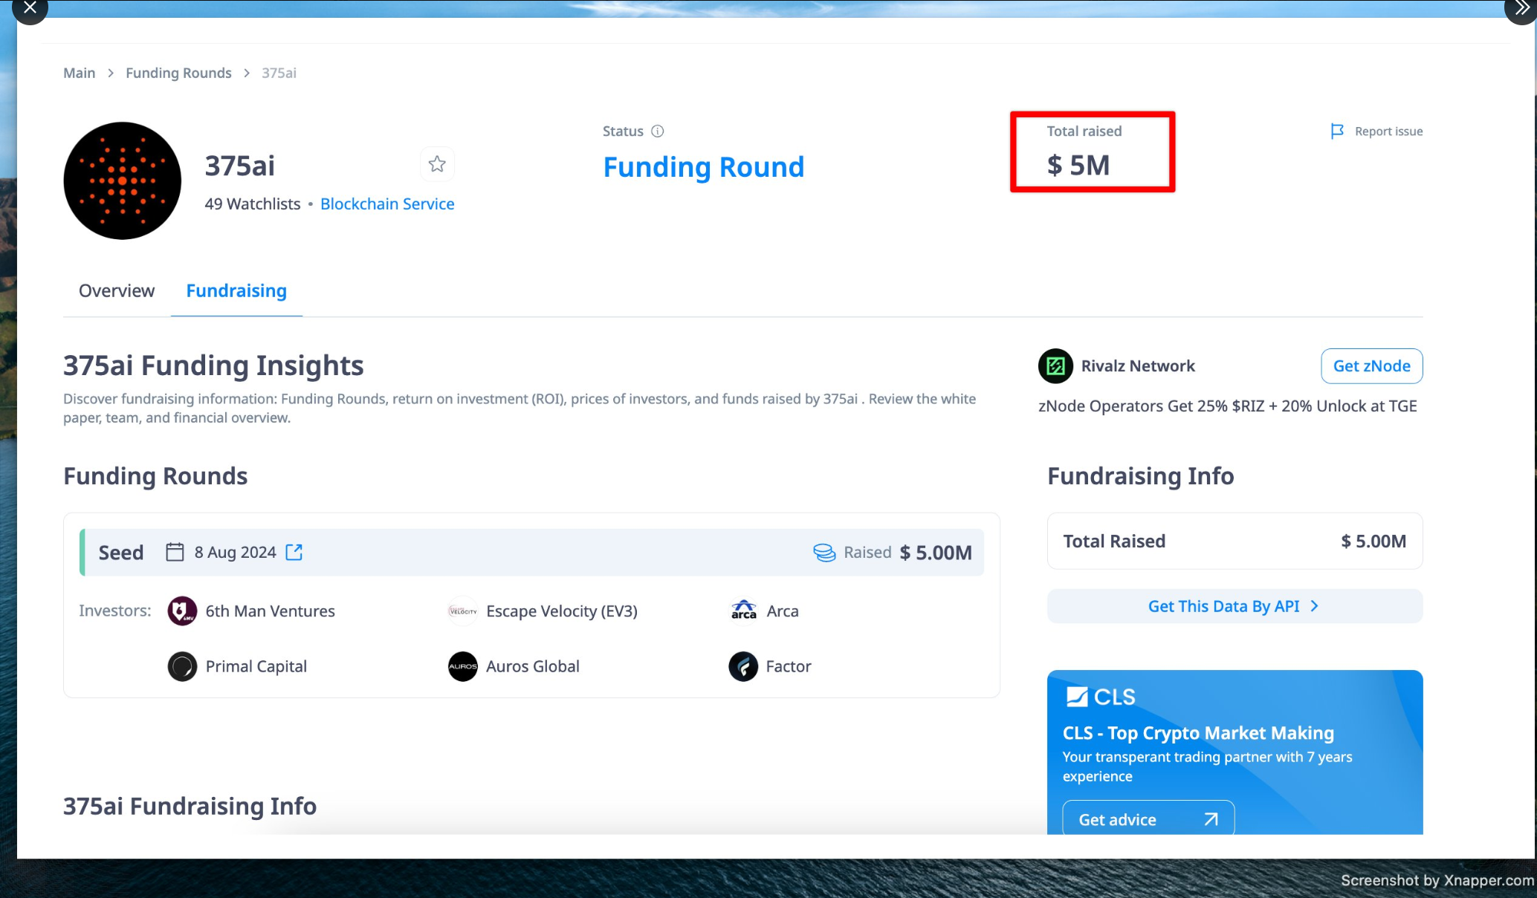This screenshot has height=898, width=1537.
Task: Click the 49 Watchlists text
Action: [x=253, y=204]
